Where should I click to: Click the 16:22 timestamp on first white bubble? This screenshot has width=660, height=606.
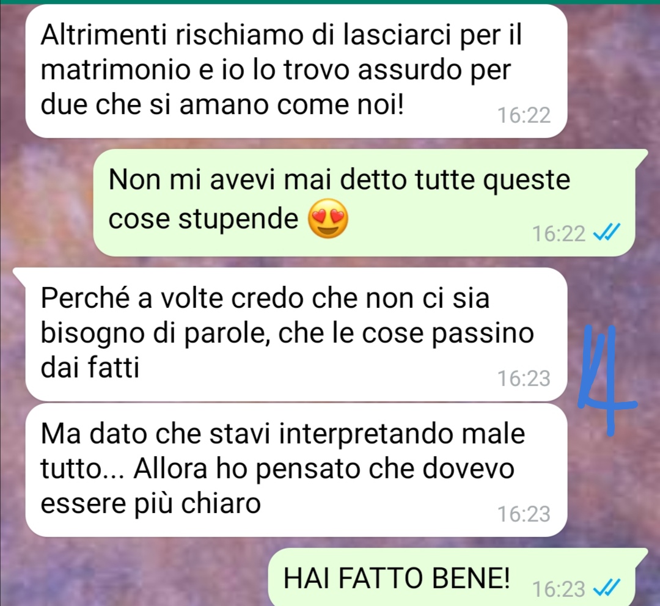pos(524,115)
